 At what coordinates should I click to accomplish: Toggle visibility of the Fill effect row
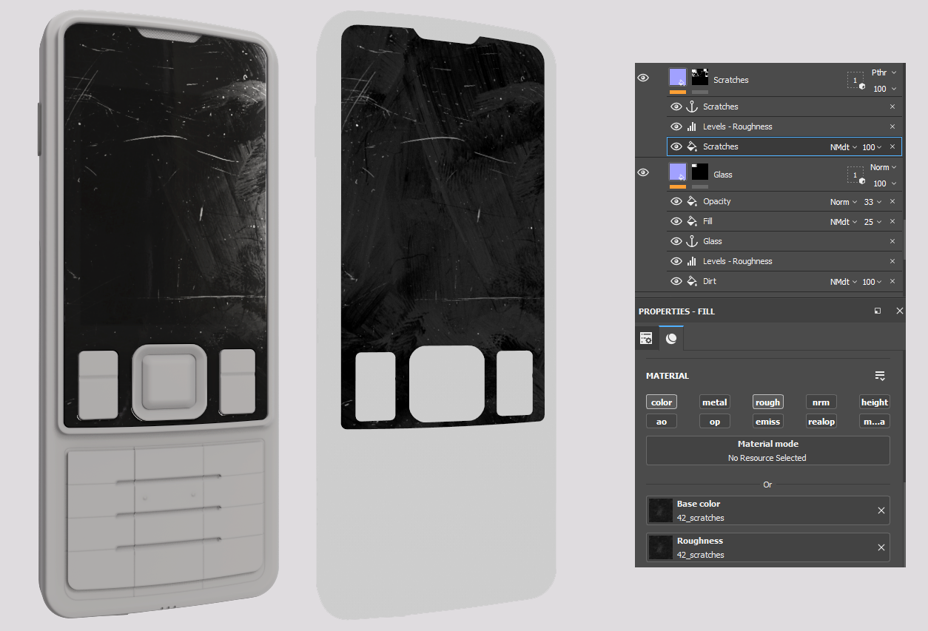676,221
